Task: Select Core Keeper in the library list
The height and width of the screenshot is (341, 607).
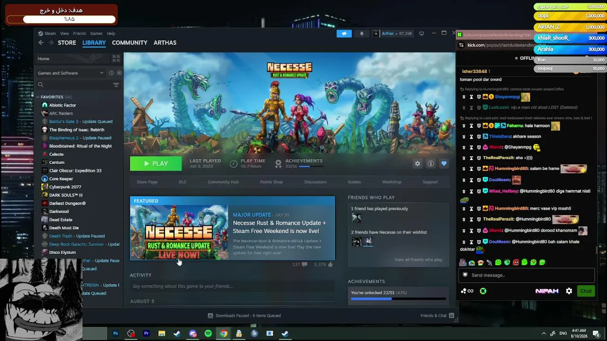Action: click(61, 179)
